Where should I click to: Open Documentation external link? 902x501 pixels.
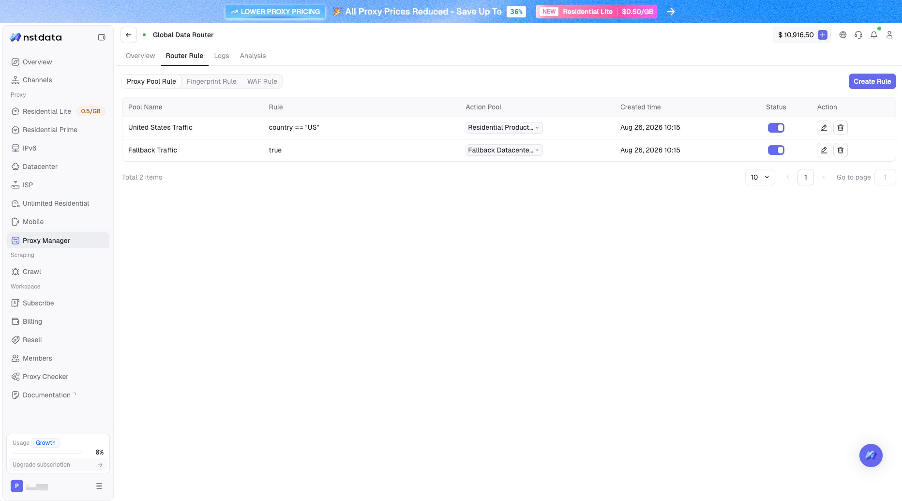tap(58, 395)
